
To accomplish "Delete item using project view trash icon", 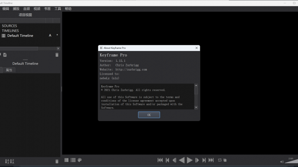I will tap(57, 55).
